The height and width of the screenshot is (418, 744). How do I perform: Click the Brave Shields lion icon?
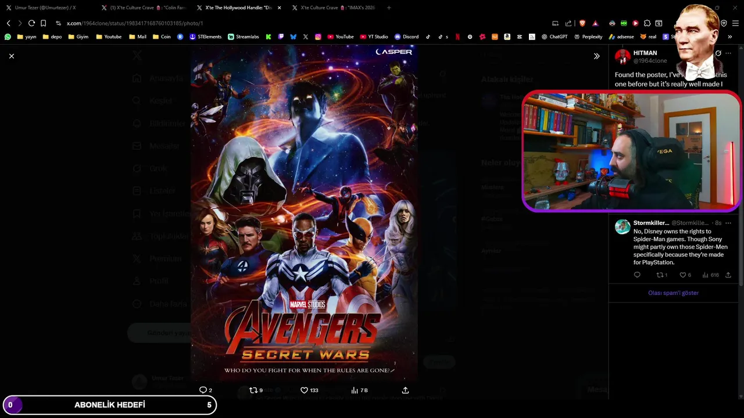pos(582,23)
